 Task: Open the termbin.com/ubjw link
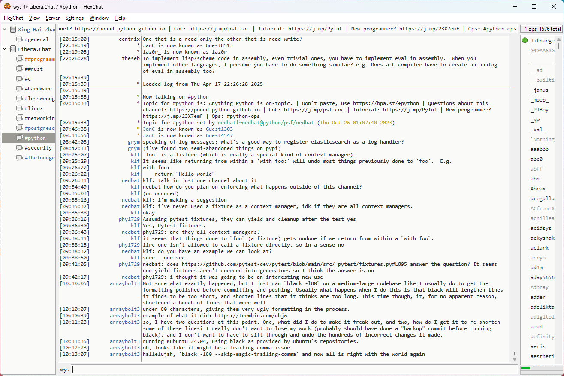tap(251, 316)
